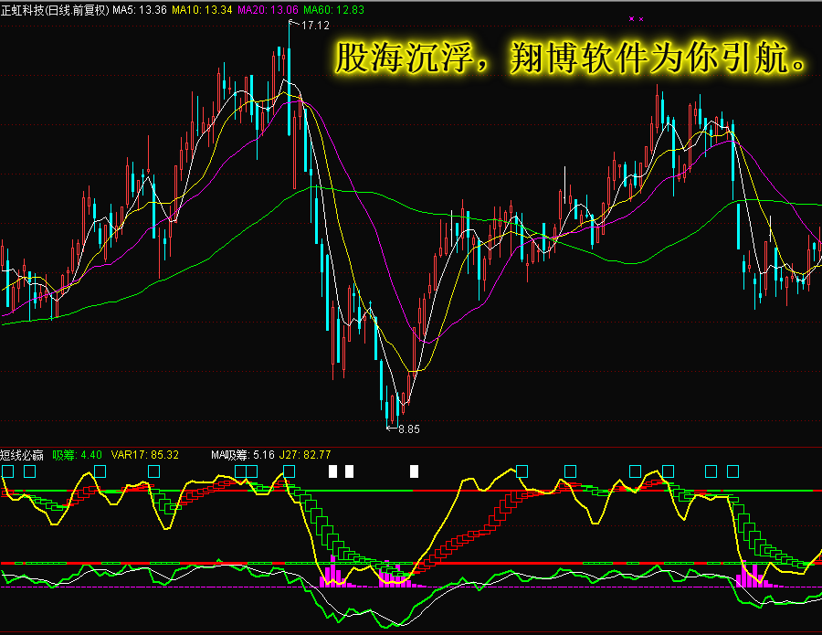The width and height of the screenshot is (822, 635).
Task: Click the 17.12 high price label
Action: point(315,26)
